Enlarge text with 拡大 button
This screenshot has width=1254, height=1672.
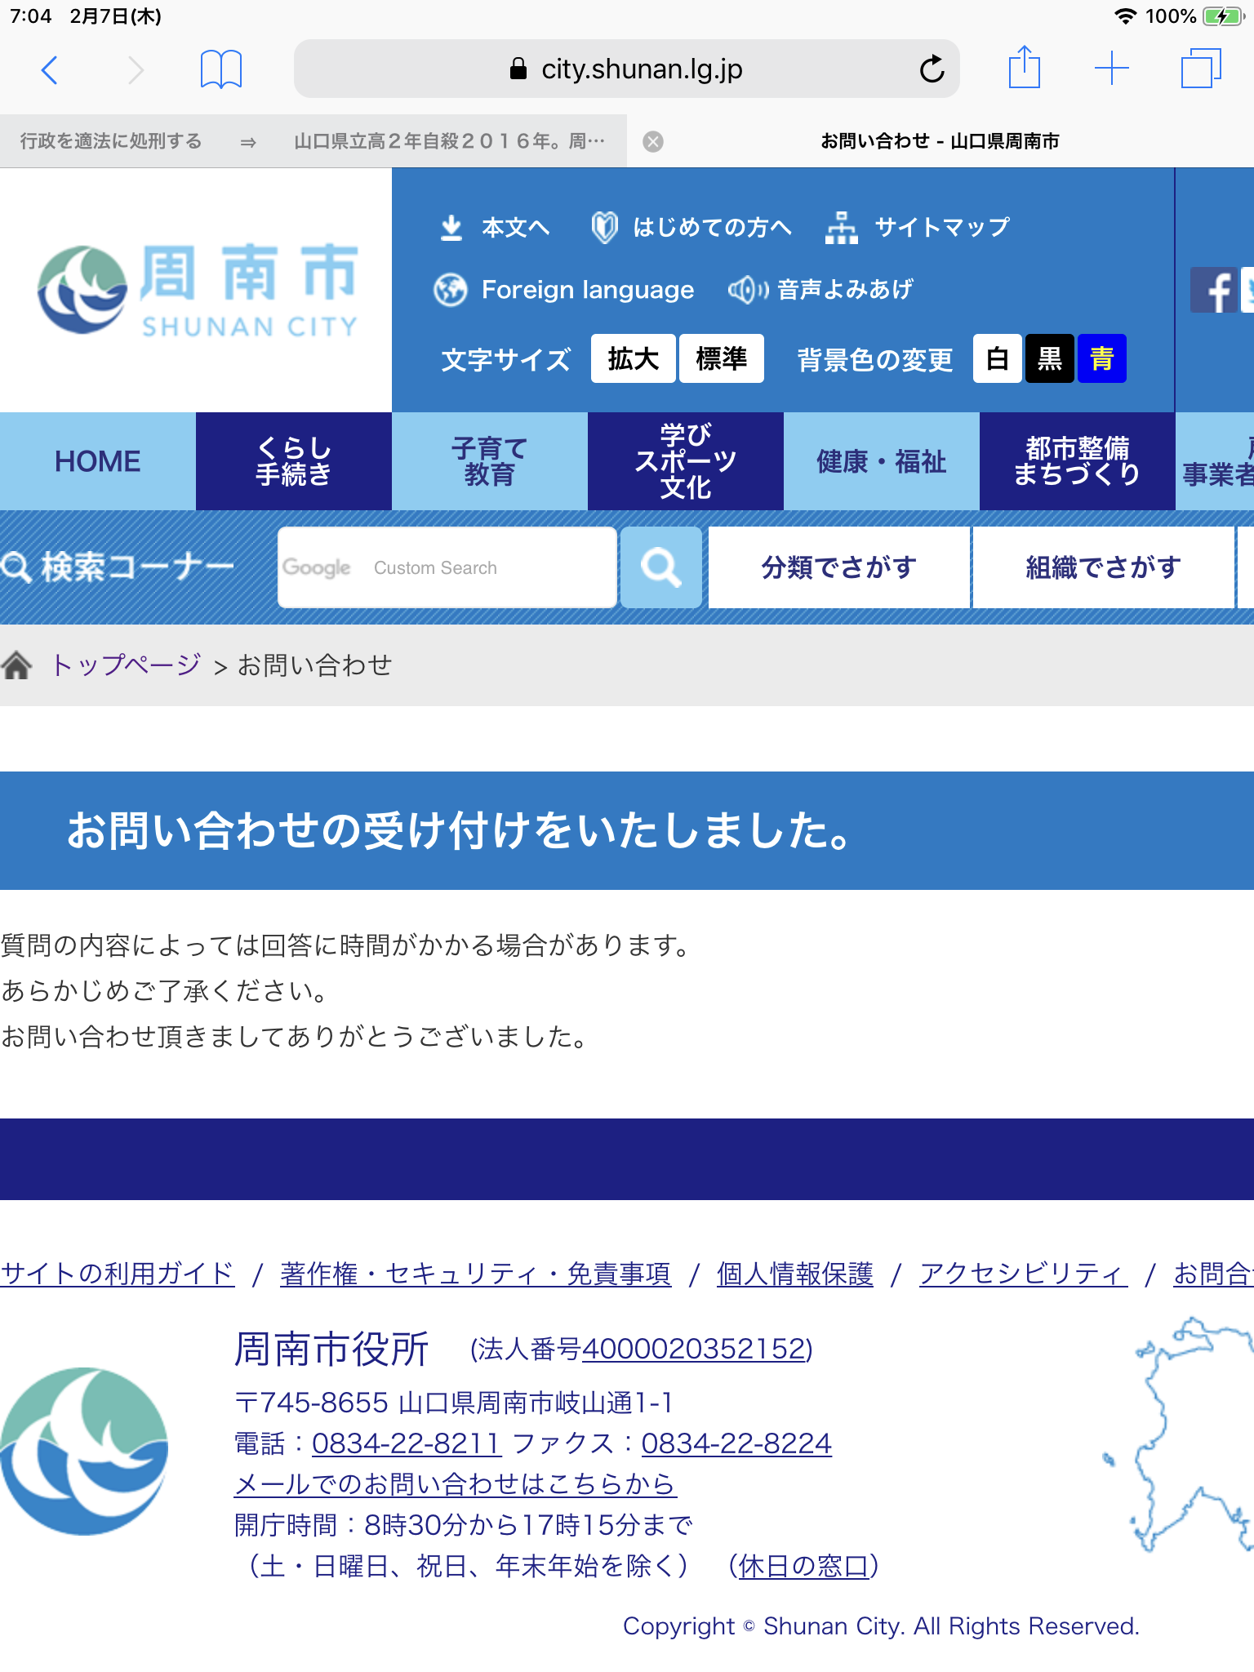click(x=633, y=358)
